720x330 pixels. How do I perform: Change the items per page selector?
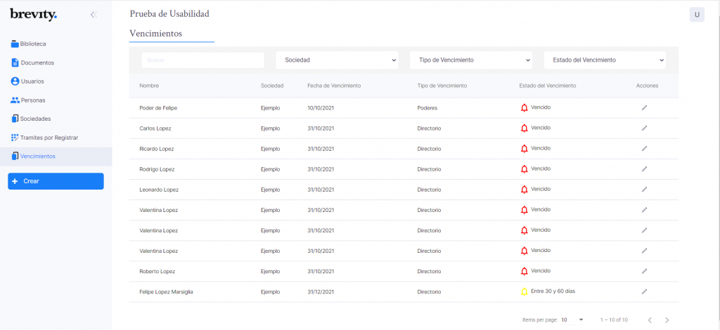click(x=572, y=319)
